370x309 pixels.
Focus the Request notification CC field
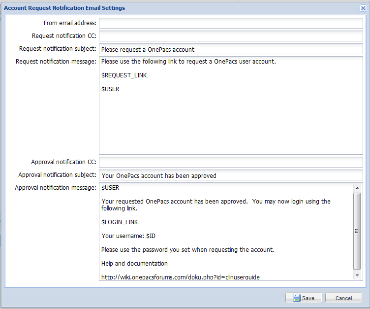click(231, 36)
